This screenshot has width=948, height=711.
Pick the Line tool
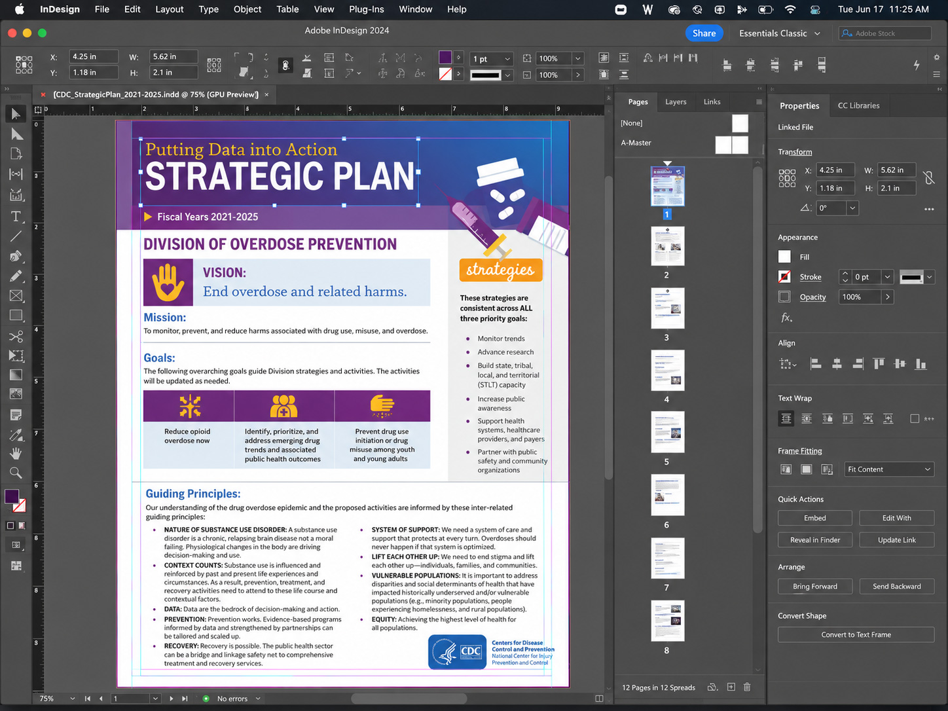pyautogui.click(x=16, y=236)
